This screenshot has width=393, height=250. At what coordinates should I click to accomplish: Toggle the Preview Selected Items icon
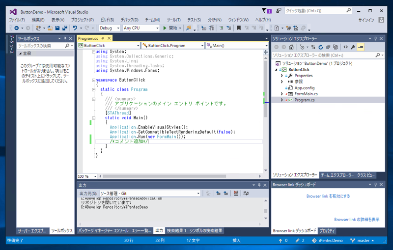point(361,47)
